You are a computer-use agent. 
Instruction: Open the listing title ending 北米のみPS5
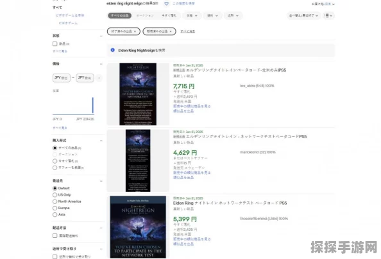pyautogui.click(x=230, y=70)
